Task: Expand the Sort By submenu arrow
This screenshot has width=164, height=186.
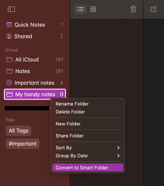Action: (x=118, y=148)
